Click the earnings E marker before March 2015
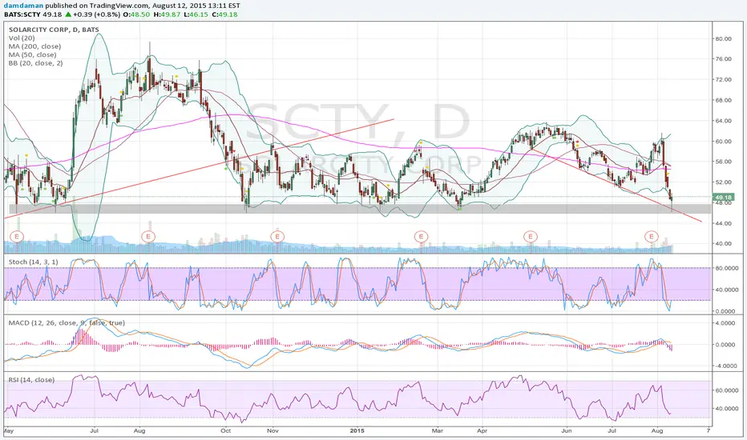Screen dimensions: 747x440 (x=421, y=237)
